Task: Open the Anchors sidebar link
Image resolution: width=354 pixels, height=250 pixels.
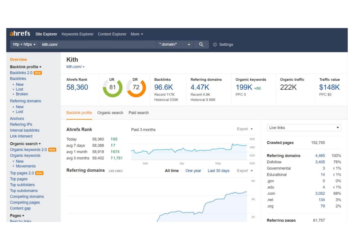Action: 17,119
